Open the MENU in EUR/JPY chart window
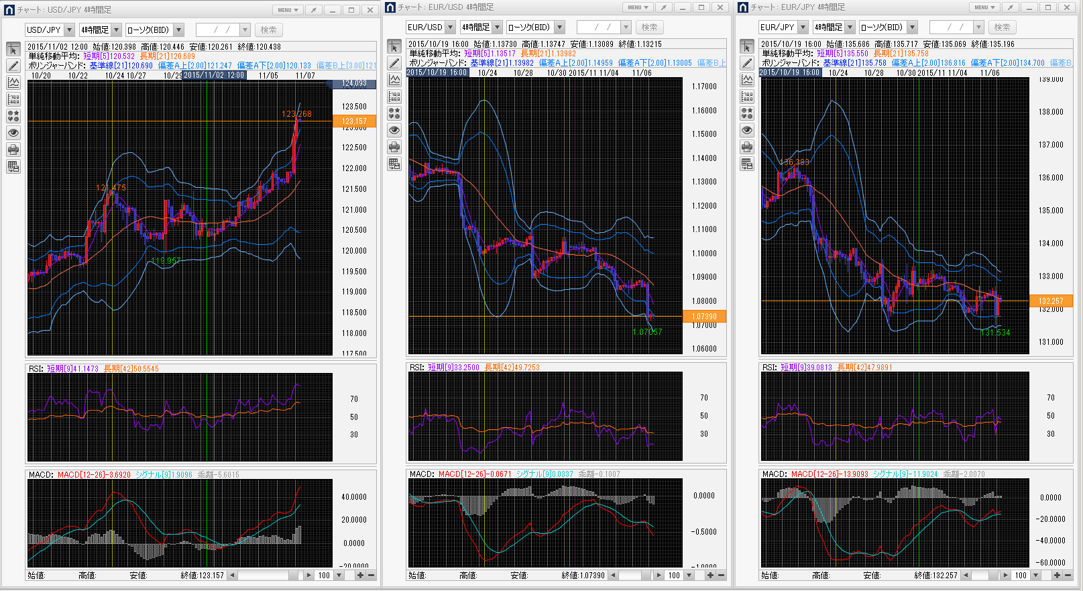1083x591 pixels. 984,7
